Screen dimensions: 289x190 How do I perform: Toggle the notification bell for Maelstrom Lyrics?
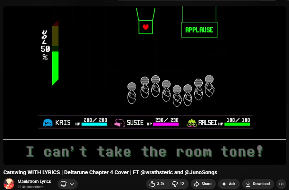(x=64, y=184)
